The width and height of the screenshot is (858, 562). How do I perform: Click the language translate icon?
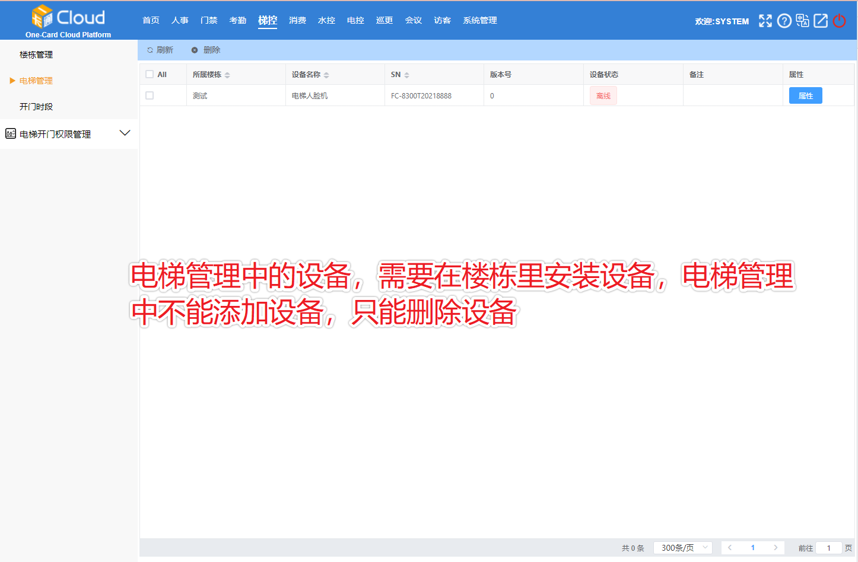[802, 21]
